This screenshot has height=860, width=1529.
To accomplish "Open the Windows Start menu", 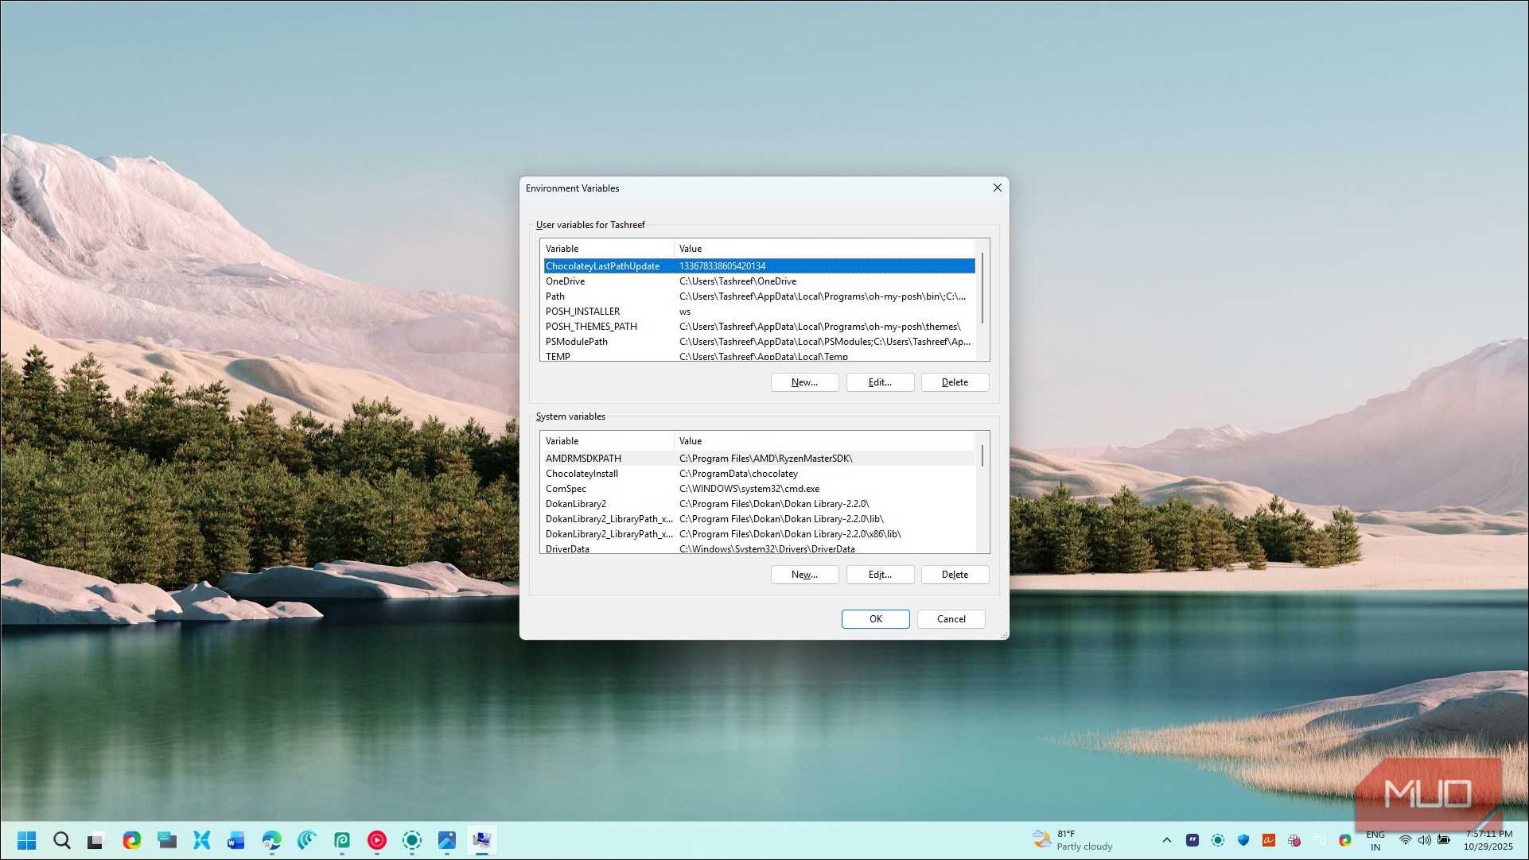I will tap(26, 840).
